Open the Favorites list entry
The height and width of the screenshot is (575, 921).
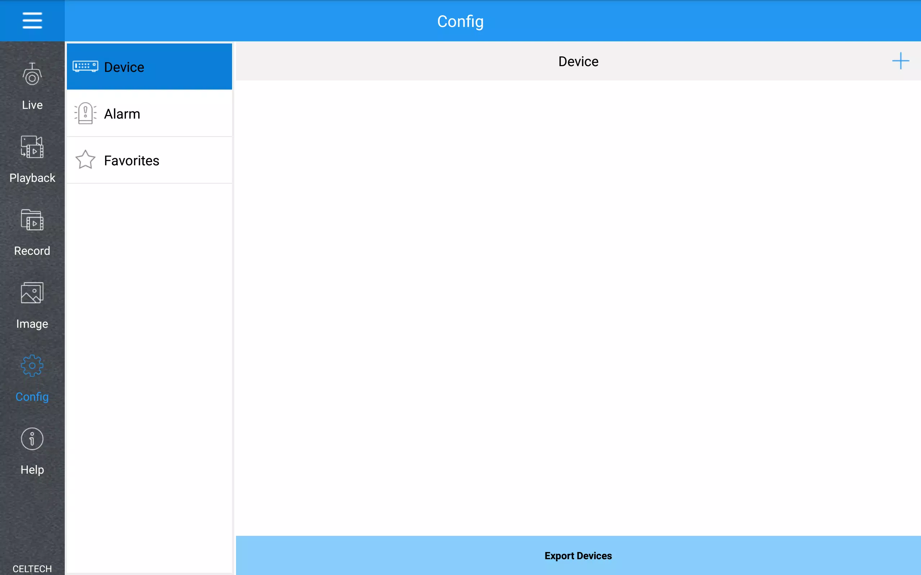(149, 160)
